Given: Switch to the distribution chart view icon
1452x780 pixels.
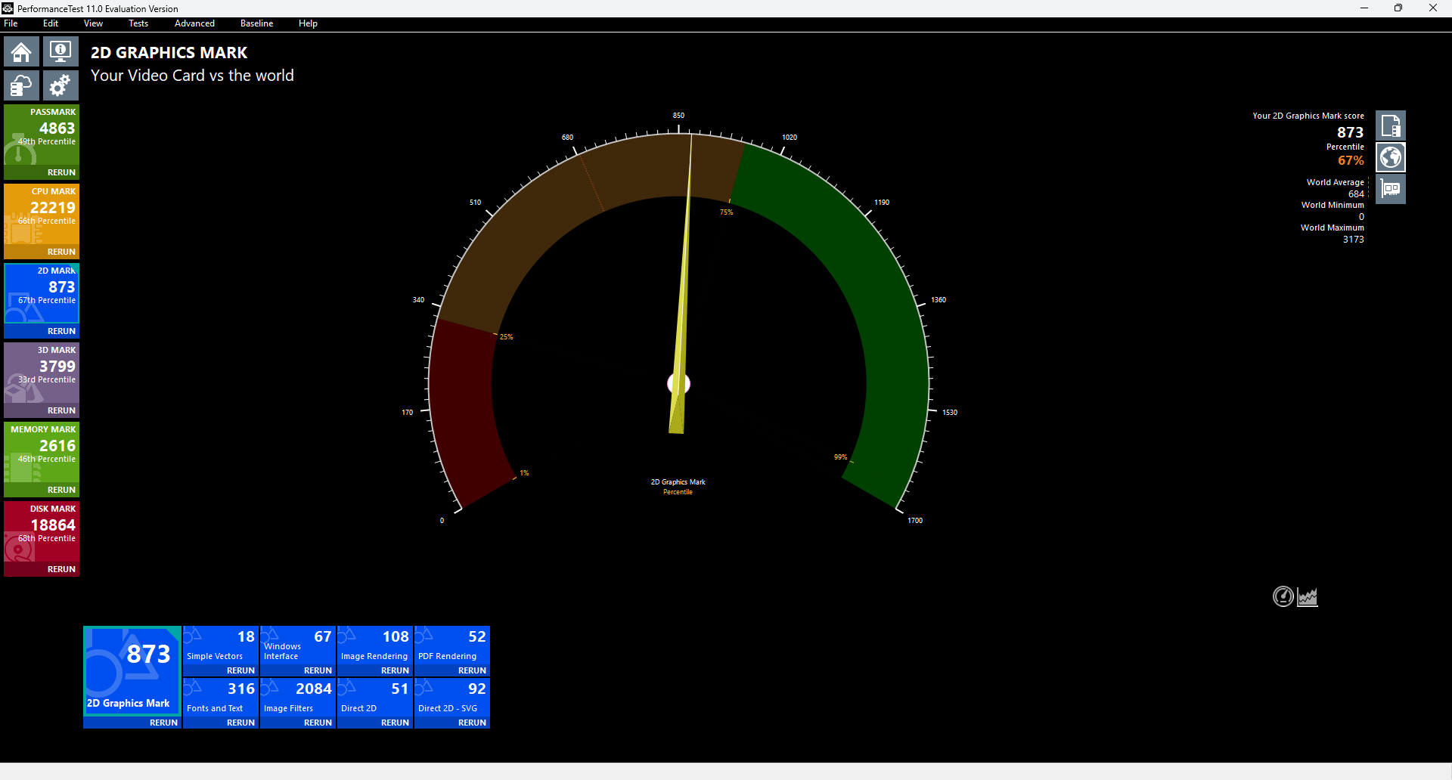Looking at the screenshot, I should pos(1308,596).
